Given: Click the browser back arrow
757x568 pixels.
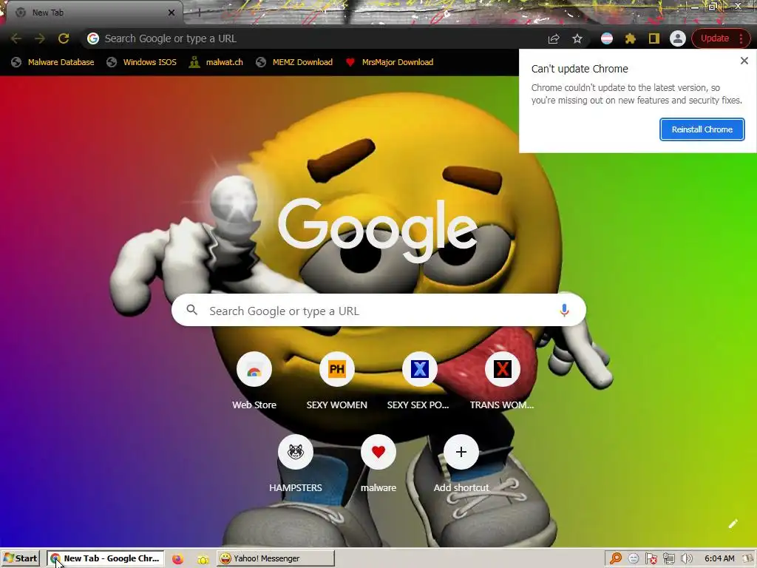Looking at the screenshot, I should tap(16, 38).
